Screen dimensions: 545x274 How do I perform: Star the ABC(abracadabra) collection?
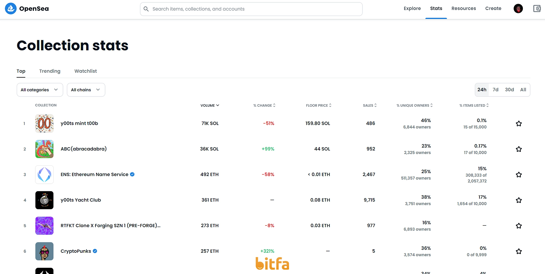519,149
